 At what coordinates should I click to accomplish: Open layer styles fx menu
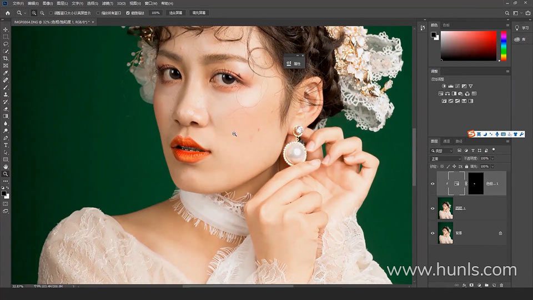(464, 285)
